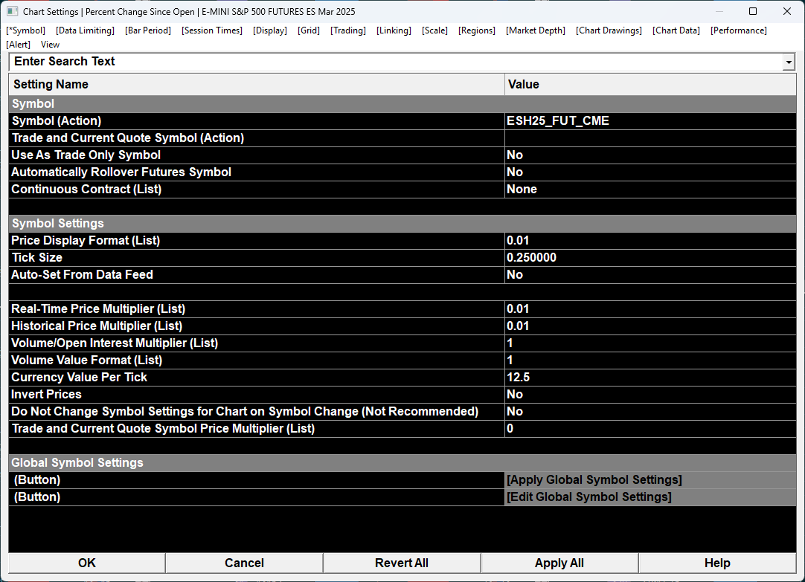Open the Real-Time Price Multiplier list value
Screen dimensions: 805x582
point(650,308)
